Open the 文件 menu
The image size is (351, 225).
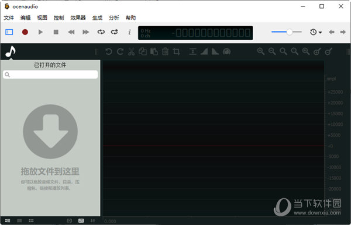pyautogui.click(x=9, y=17)
